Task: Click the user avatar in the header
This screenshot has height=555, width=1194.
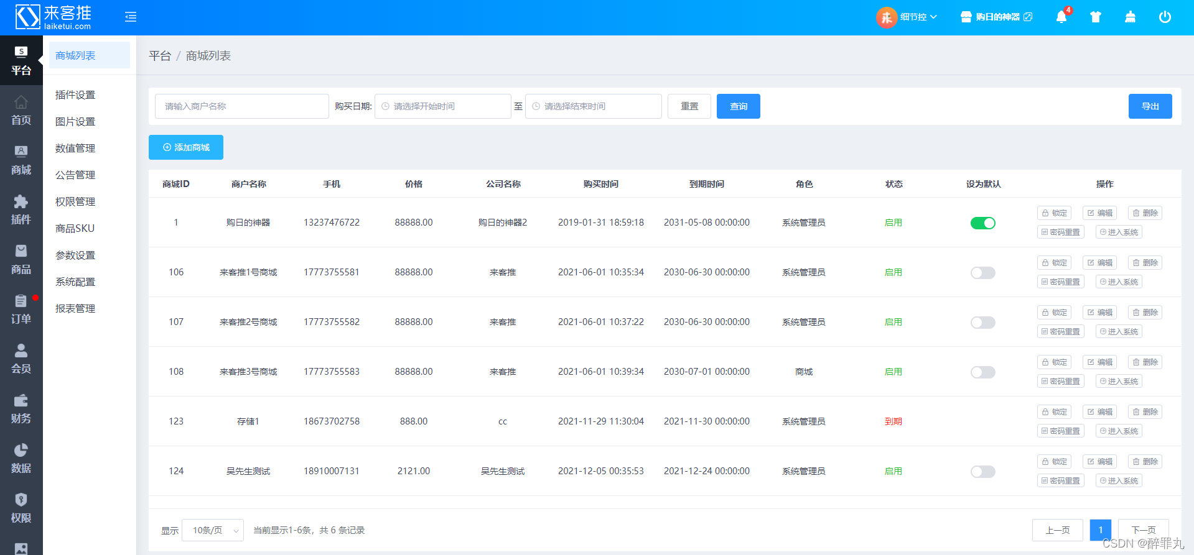Action: click(887, 17)
